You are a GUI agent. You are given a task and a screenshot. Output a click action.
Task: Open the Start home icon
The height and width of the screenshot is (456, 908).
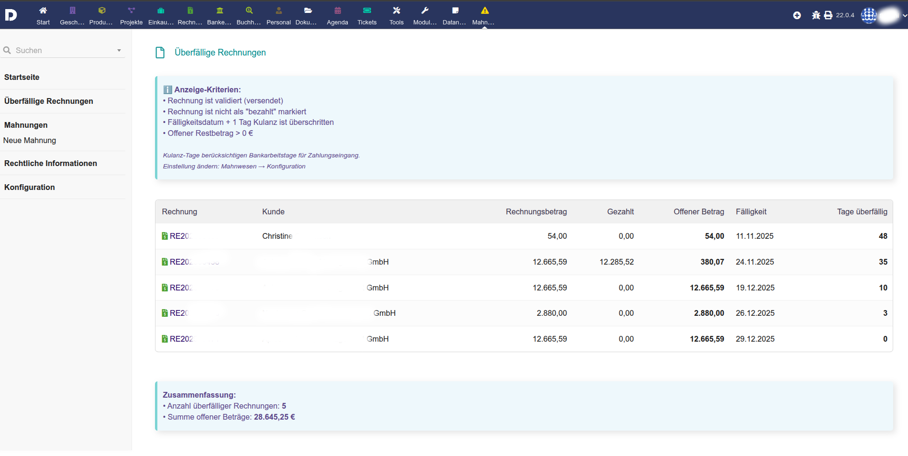(43, 11)
